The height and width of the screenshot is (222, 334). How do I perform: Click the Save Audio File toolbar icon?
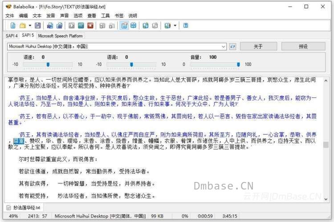(50, 26)
